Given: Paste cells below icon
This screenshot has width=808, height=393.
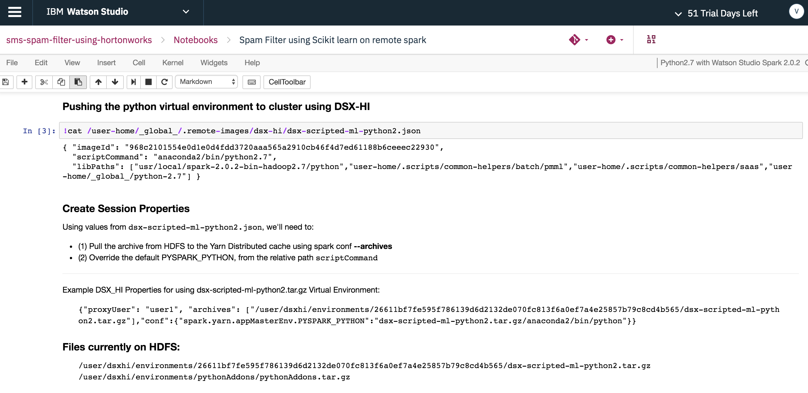Looking at the screenshot, I should tap(78, 82).
